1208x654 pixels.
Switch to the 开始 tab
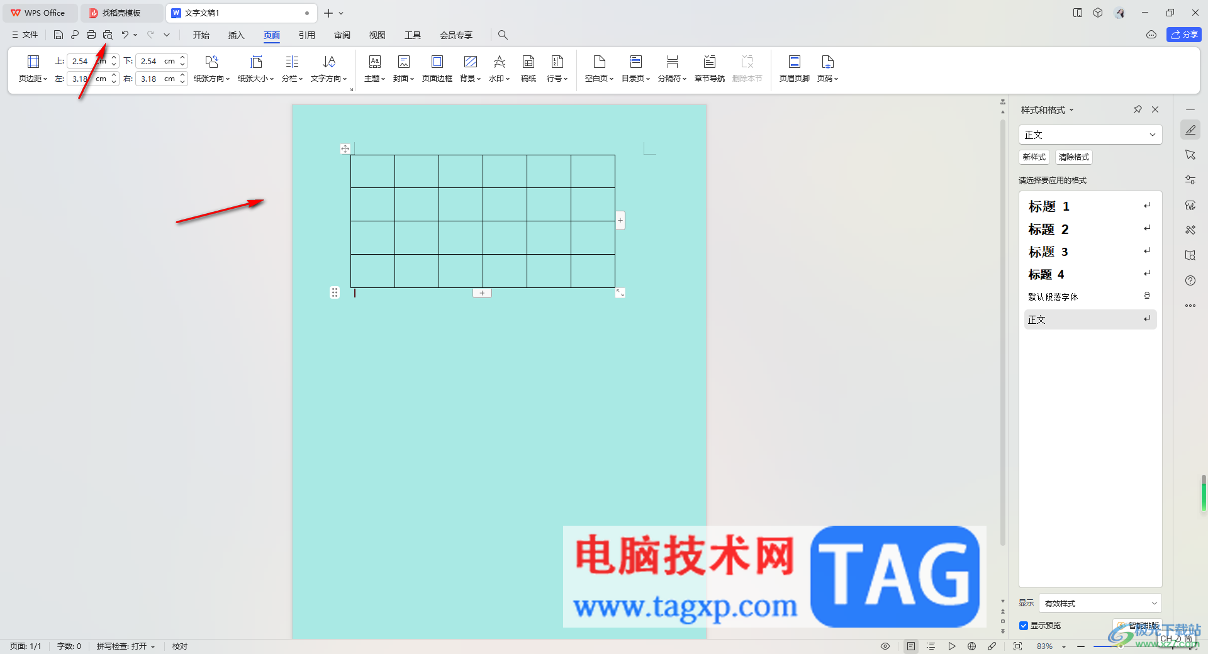click(x=201, y=35)
